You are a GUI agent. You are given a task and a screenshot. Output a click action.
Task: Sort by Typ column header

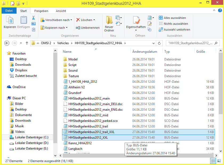pyautogui.click(x=167, y=52)
